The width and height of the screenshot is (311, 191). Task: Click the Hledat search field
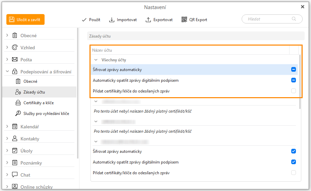268,19
